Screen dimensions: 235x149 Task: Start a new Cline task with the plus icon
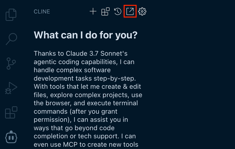point(93,11)
